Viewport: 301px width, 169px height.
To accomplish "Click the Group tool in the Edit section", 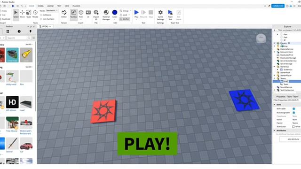I will pos(124,11).
